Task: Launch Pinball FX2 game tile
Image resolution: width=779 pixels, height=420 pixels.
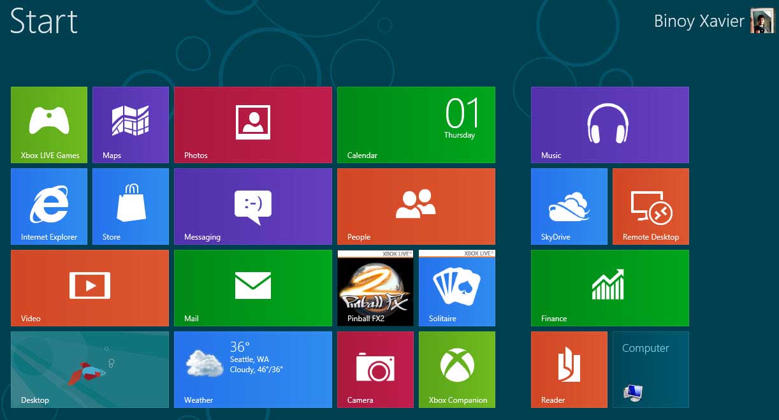Action: tap(375, 288)
